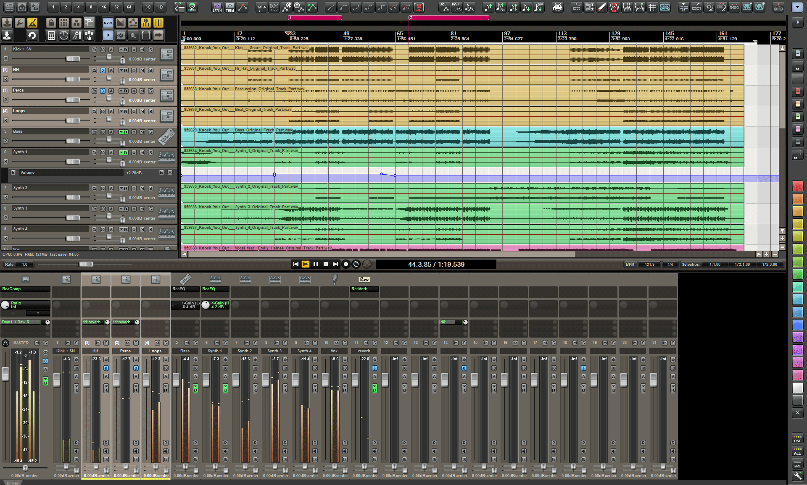807x485 pixels.
Task: Open FX dropdown on Kick + SN track
Action: [124, 50]
